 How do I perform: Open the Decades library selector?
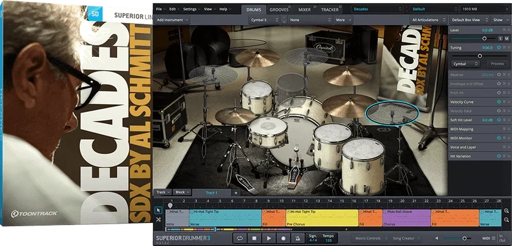coord(377,9)
